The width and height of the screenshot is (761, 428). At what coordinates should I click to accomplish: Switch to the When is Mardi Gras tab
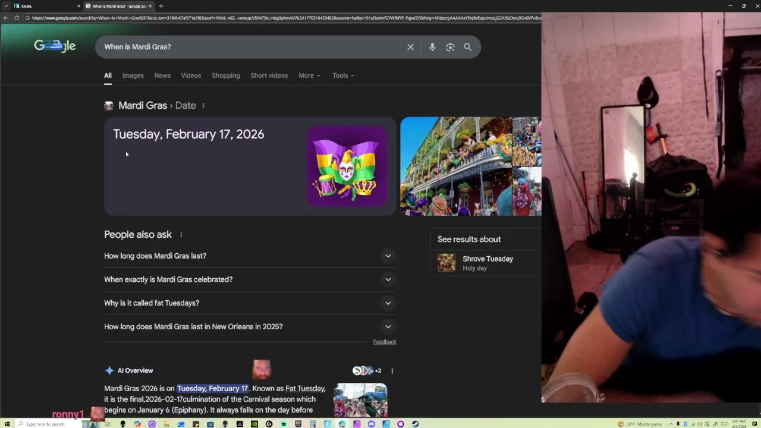pyautogui.click(x=119, y=6)
